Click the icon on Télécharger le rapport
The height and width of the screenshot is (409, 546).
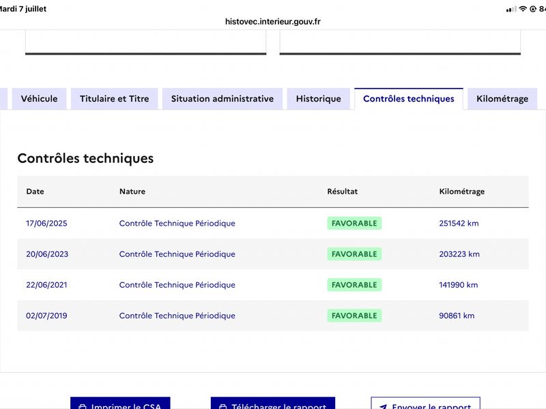click(x=223, y=406)
